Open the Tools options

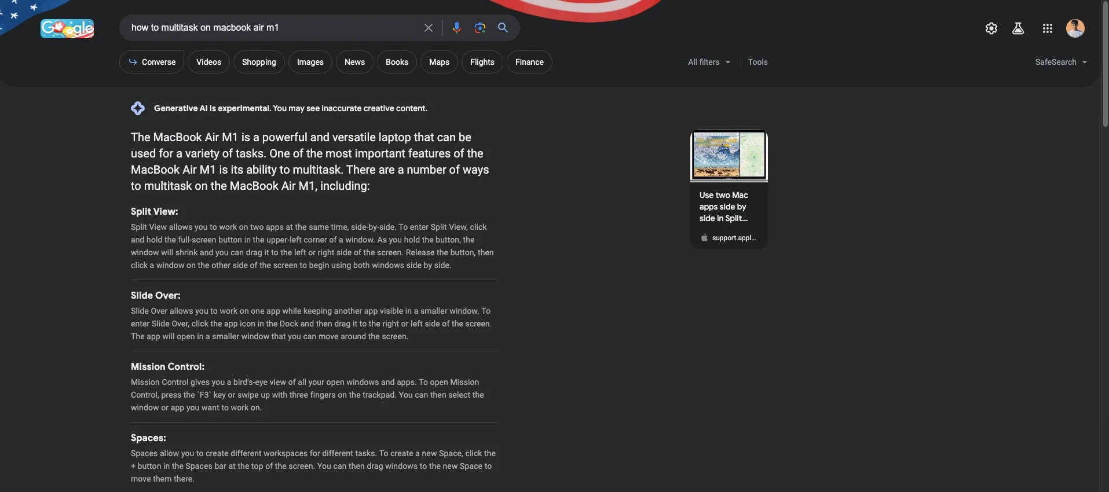(757, 62)
